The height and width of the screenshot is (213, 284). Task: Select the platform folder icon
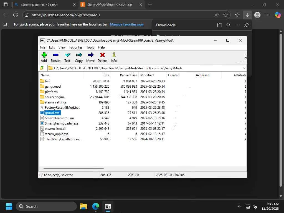pyautogui.click(x=42, y=92)
